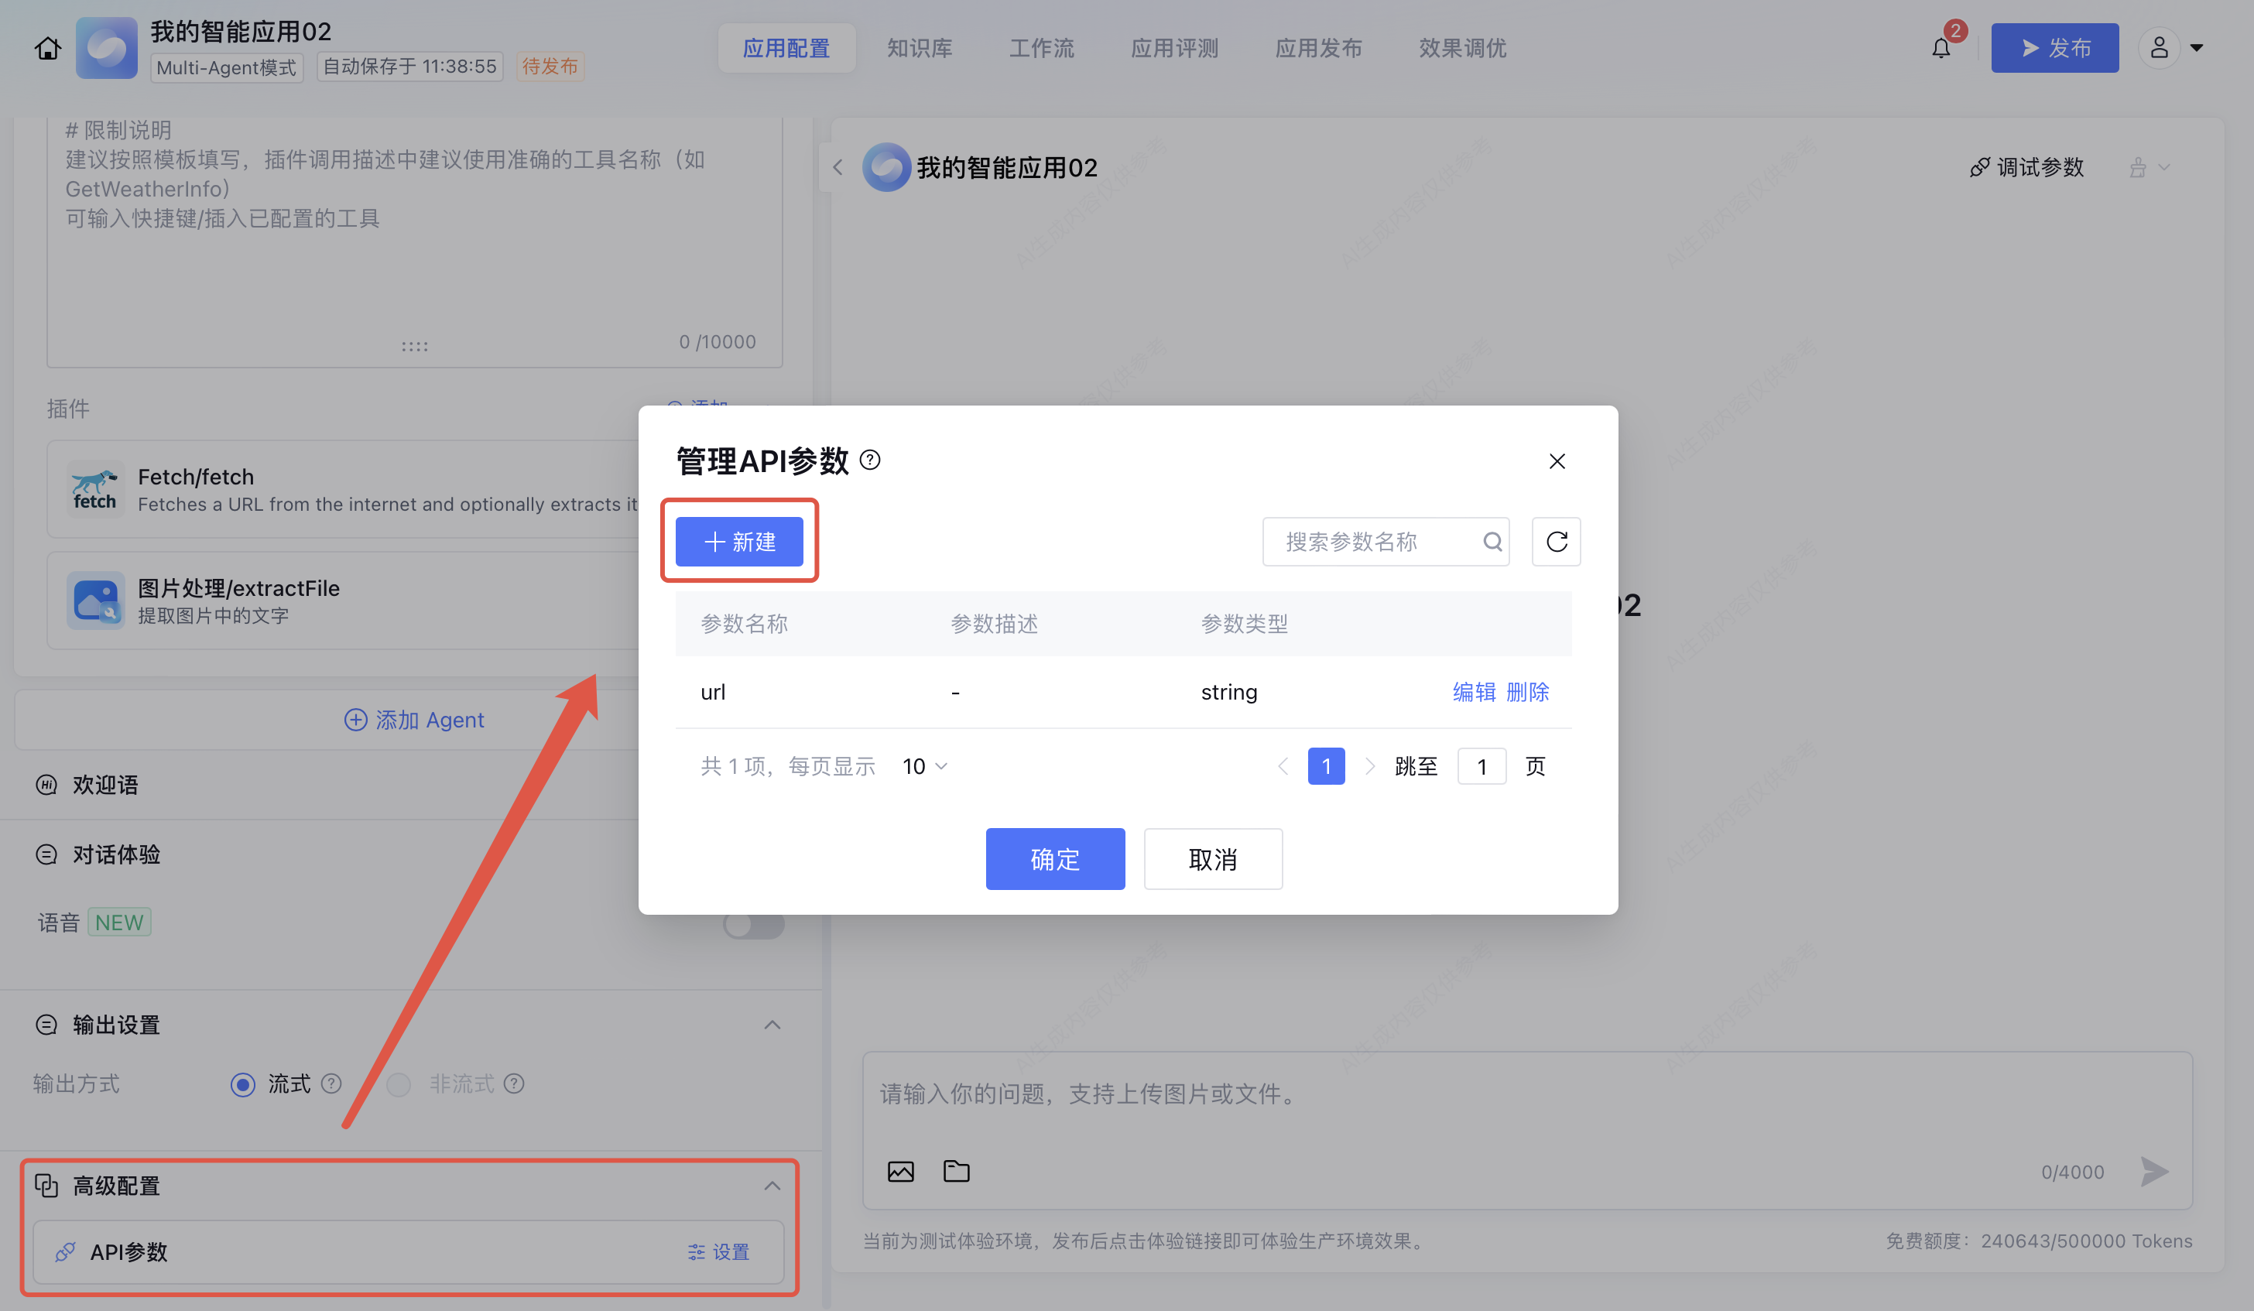This screenshot has height=1311, width=2254.
Task: Go to the next page arrow
Action: point(1369,766)
